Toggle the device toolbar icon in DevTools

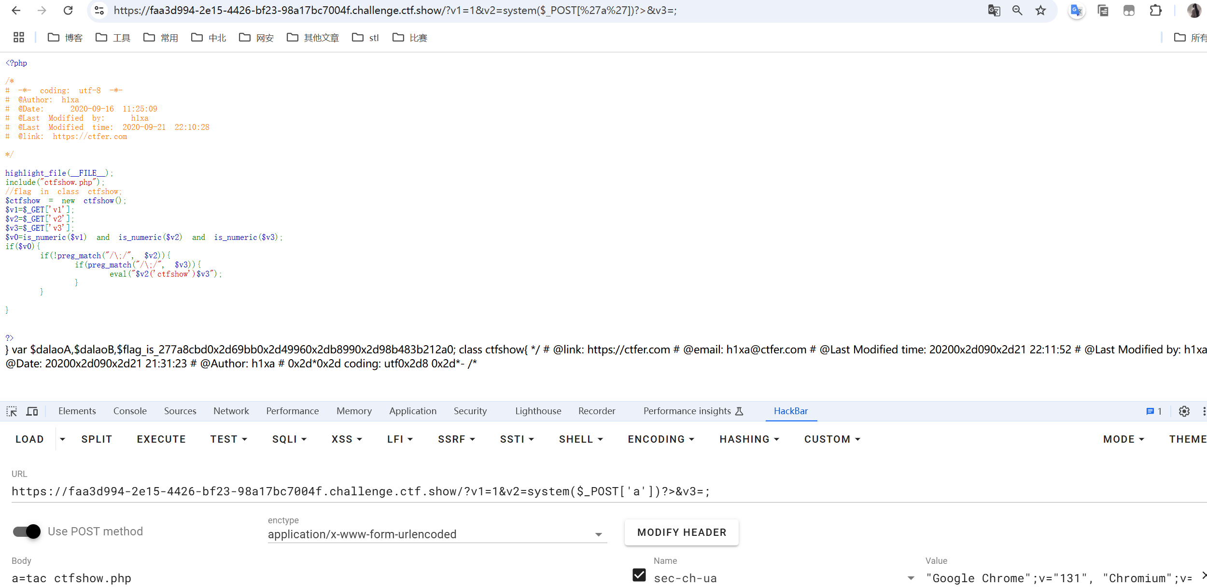coord(32,411)
